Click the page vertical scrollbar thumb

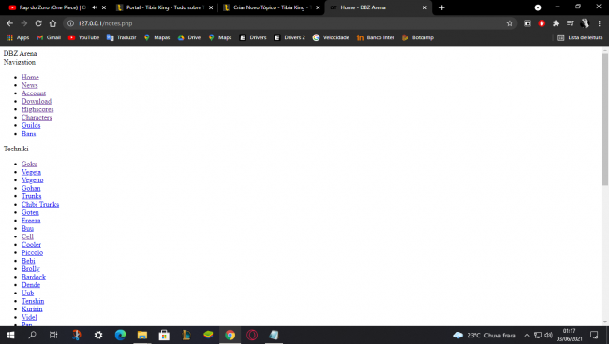point(604,120)
